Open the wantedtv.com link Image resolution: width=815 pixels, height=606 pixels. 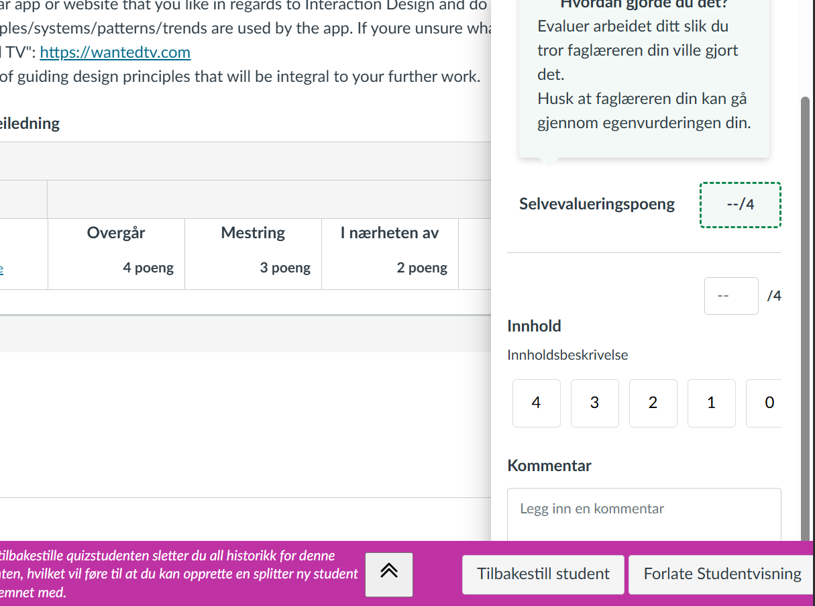pyautogui.click(x=115, y=52)
